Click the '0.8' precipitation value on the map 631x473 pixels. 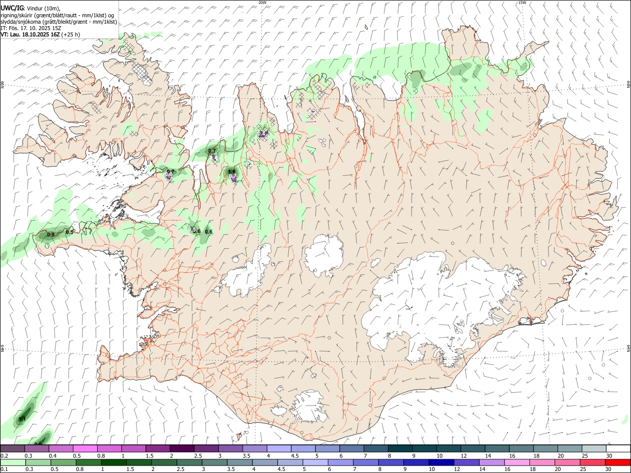coord(51,235)
